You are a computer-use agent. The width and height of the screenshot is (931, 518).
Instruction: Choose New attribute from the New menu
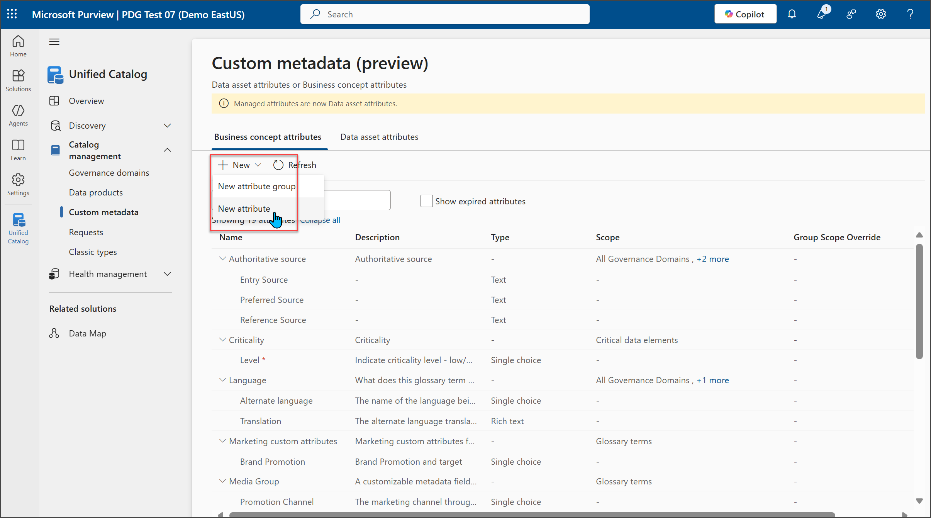[244, 209]
